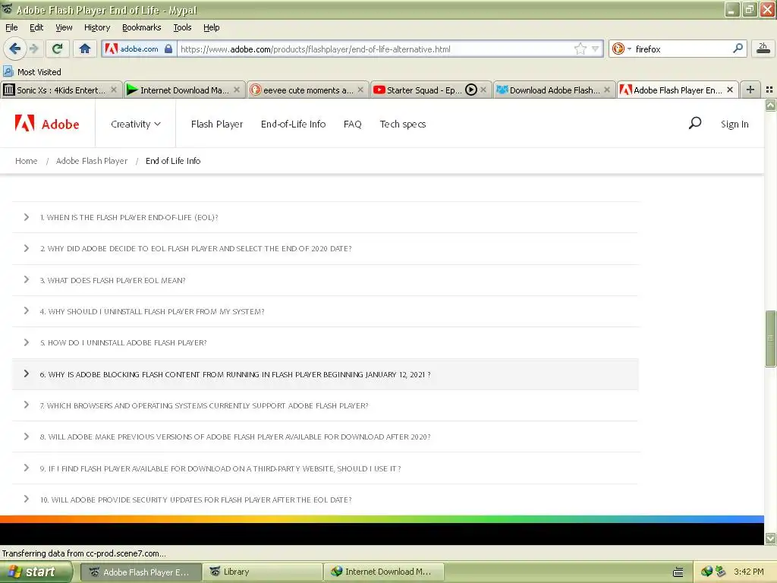Click the page scrollbar thumb

pyautogui.click(x=770, y=339)
